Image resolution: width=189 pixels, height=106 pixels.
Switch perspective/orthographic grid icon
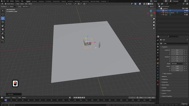[x=154, y=28]
